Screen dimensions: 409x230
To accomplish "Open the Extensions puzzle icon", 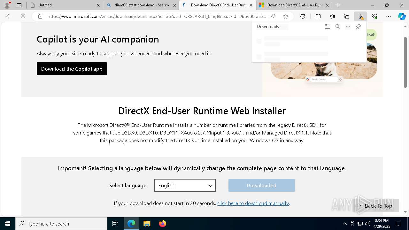I will (x=303, y=16).
